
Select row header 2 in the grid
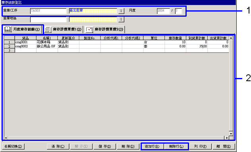(9, 46)
